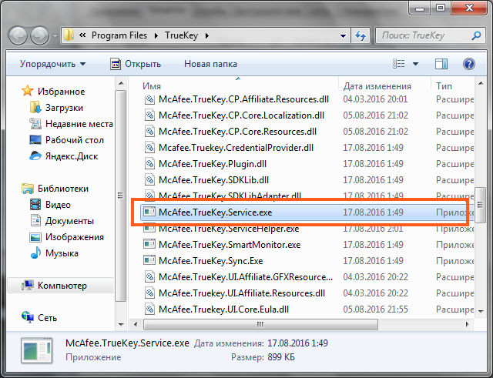Select McAfee.TrueKey.SmartMonitor.exe file
Screen dimensions: 493x378
[230, 245]
